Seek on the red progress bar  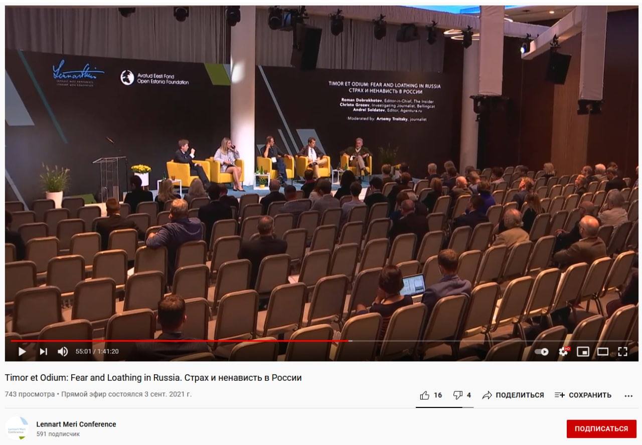pos(179,341)
